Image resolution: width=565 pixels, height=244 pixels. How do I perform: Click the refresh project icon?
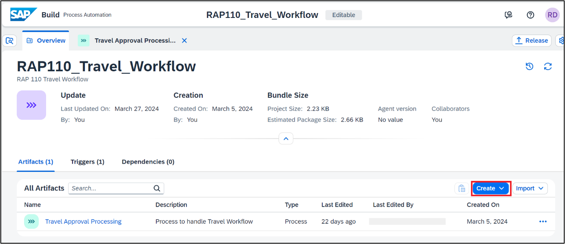point(548,66)
